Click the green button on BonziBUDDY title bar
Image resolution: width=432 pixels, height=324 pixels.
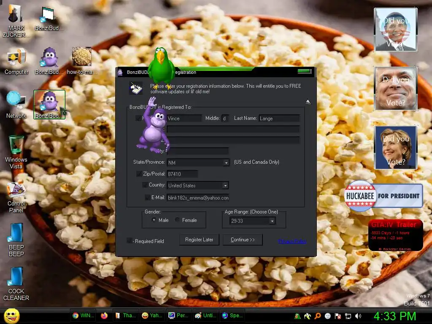pos(305,71)
